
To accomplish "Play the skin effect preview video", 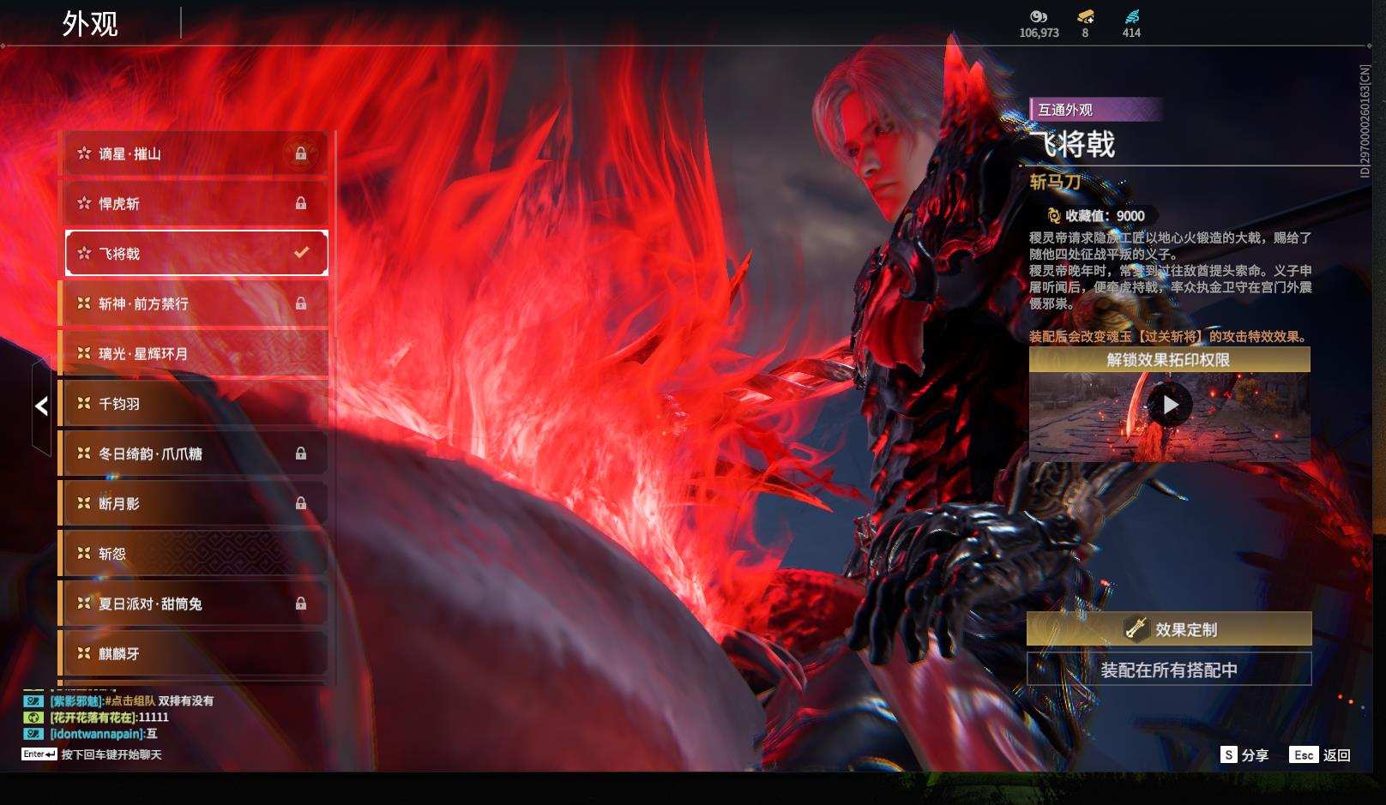I will coord(1170,405).
